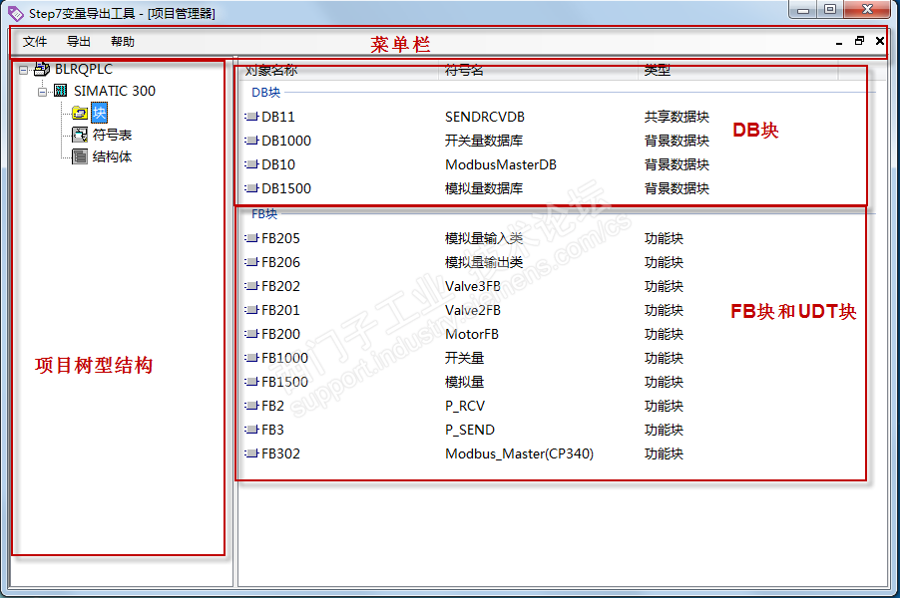
Task: Click symbol name P_SEND
Action: click(x=470, y=430)
